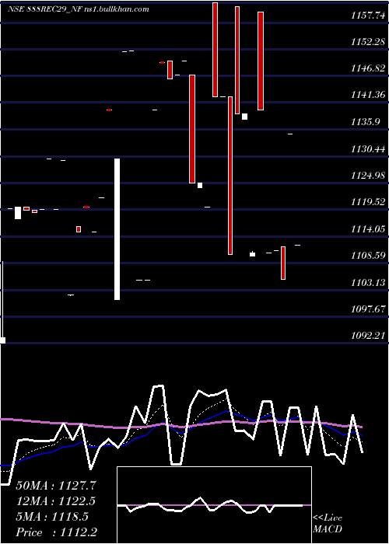This screenshot has height=544, width=389.
Task: Select the 1103.13 price axis label
Action: (368, 283)
